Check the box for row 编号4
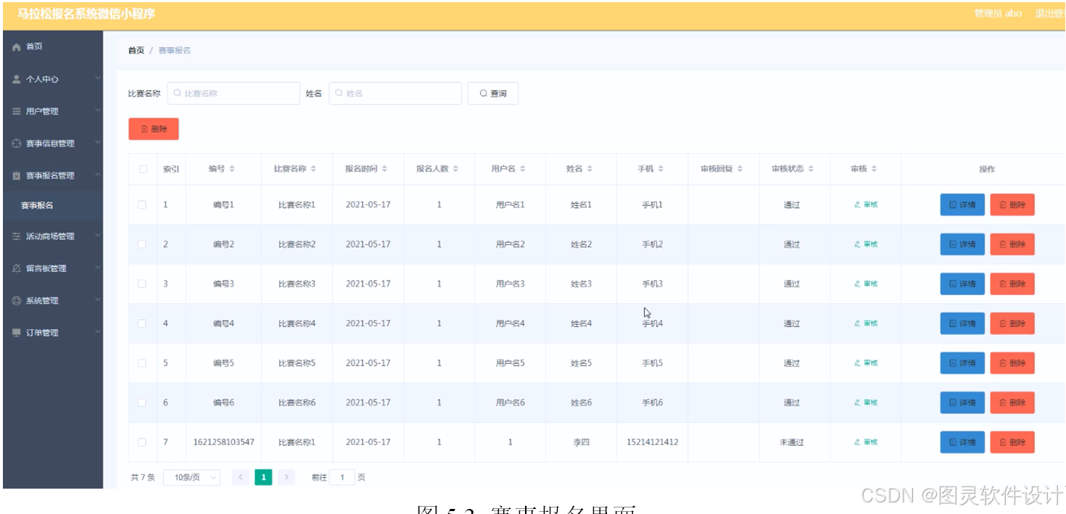This screenshot has width=1066, height=514. [x=142, y=323]
